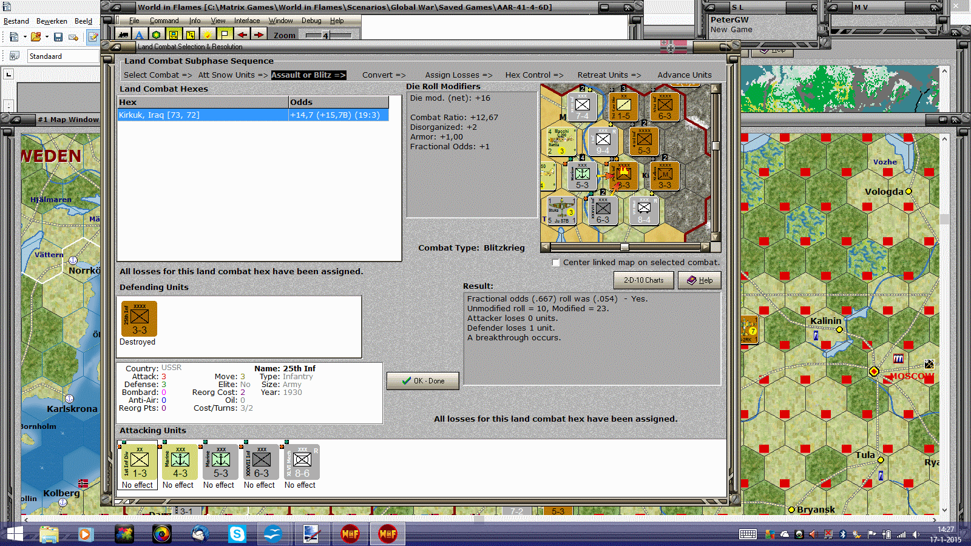Click the green hexagon toolbar icon

pos(157,35)
